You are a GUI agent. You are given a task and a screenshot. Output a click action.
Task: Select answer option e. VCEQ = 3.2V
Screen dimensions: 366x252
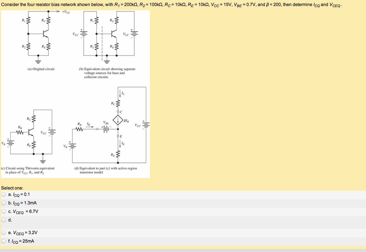4,232
